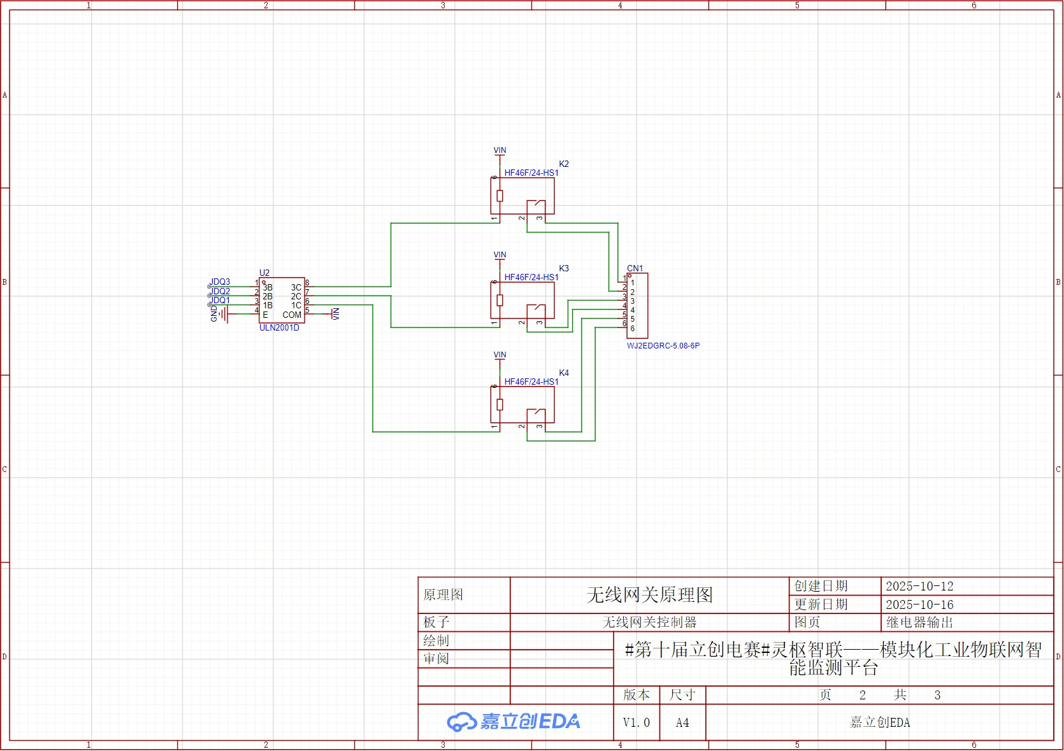Select the JDQ3 net label
Image resolution: width=1064 pixels, height=751 pixels.
(220, 282)
